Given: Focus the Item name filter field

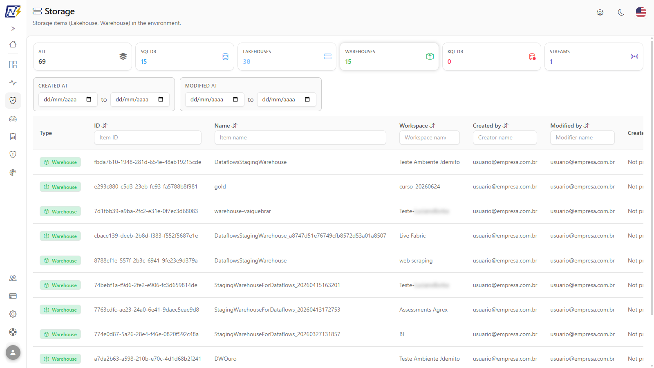Looking at the screenshot, I should 300,137.
